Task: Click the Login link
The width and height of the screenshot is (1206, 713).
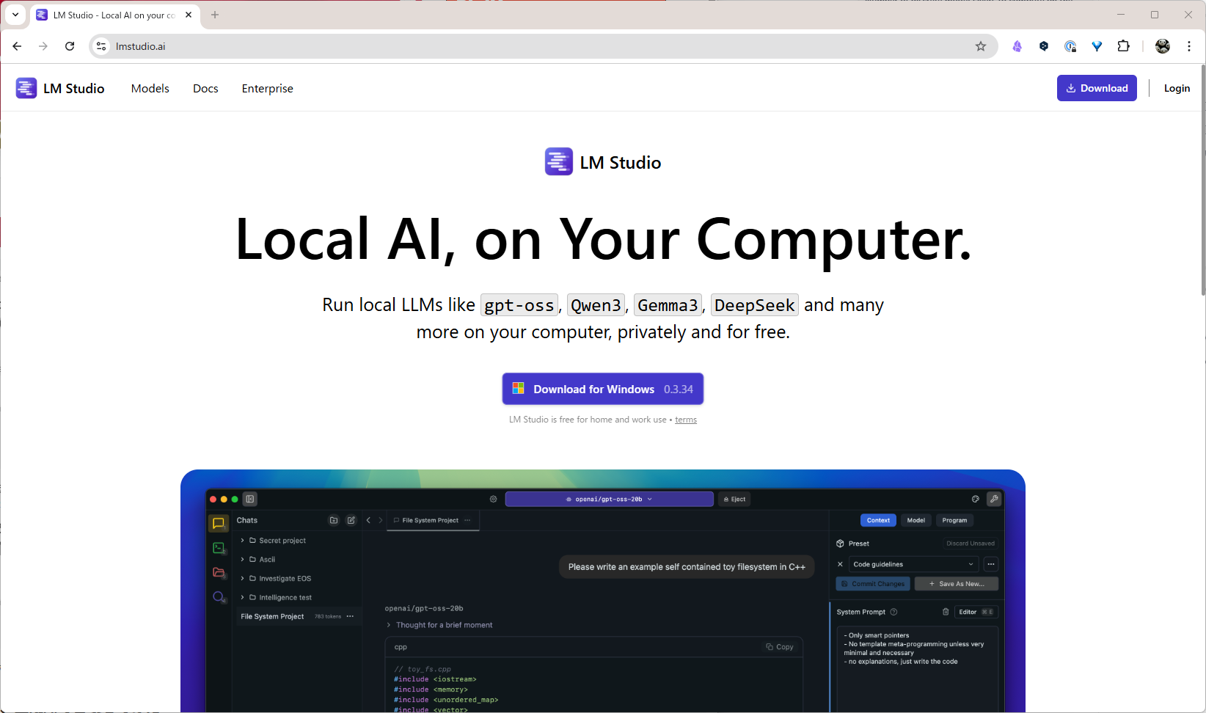Action: click(1177, 88)
